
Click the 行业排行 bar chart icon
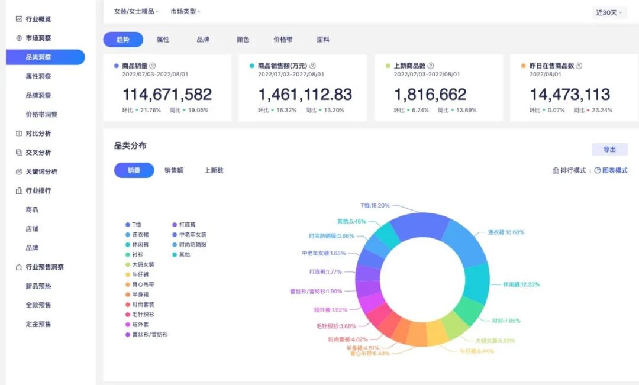pos(19,190)
